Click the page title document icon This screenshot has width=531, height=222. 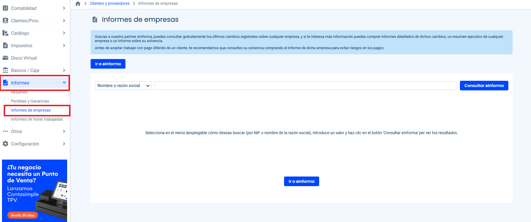tap(95, 19)
